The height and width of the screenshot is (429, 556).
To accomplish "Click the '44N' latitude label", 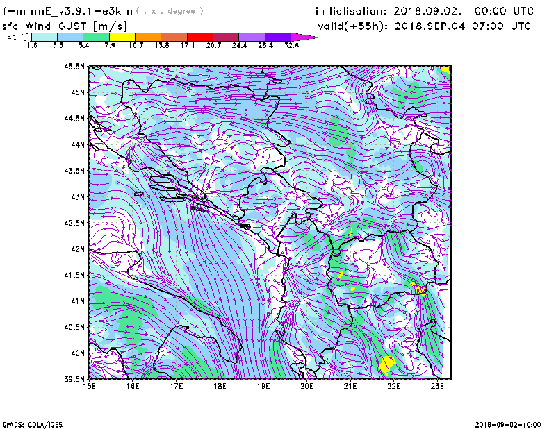I will point(78,144).
